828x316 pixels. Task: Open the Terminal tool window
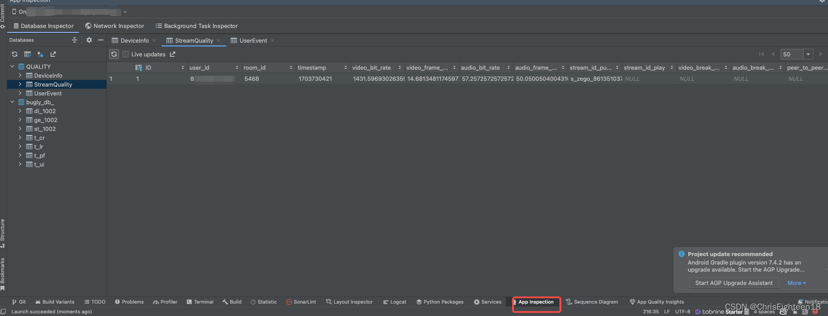coord(200,302)
